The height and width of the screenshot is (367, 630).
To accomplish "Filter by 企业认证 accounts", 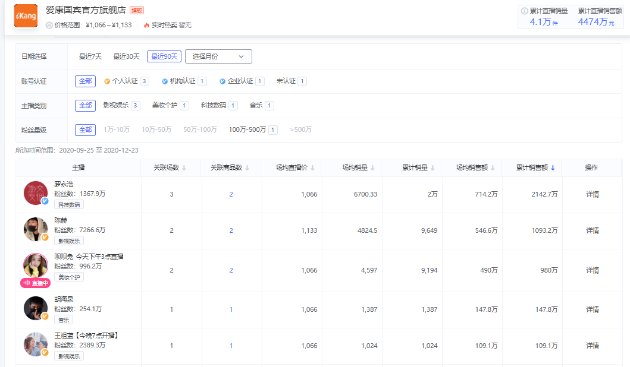I will pyautogui.click(x=242, y=81).
